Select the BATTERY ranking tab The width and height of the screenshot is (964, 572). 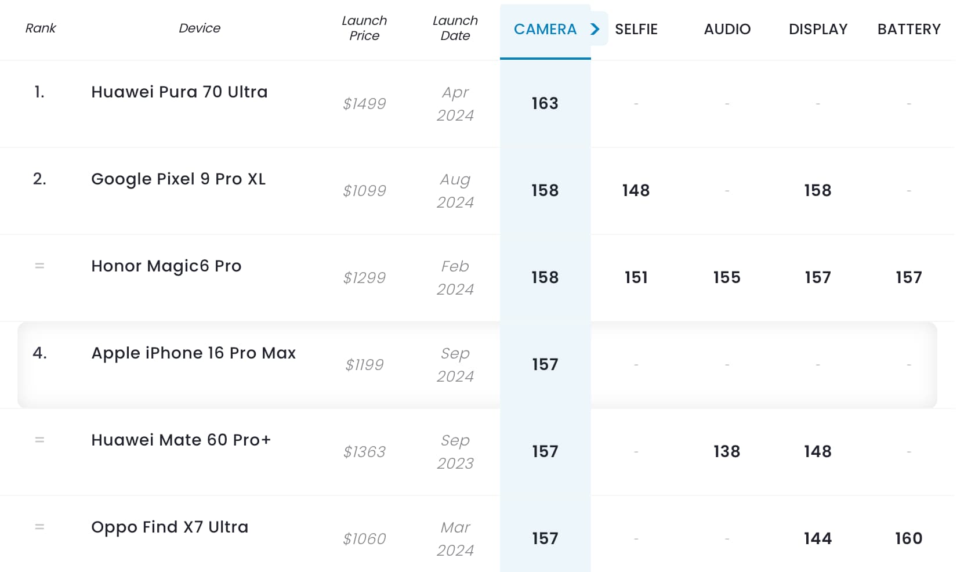coord(909,29)
